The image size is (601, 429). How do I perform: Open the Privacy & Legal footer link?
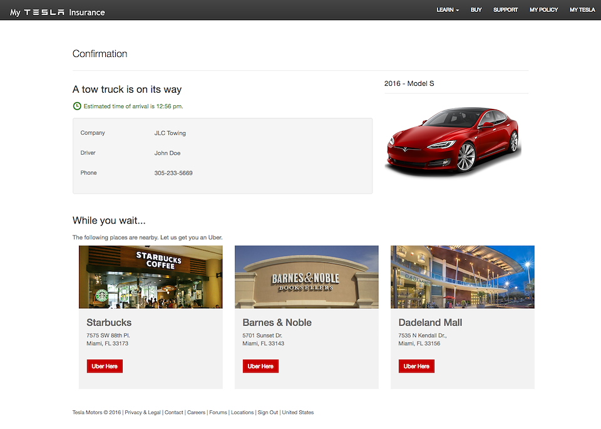pyautogui.click(x=143, y=413)
